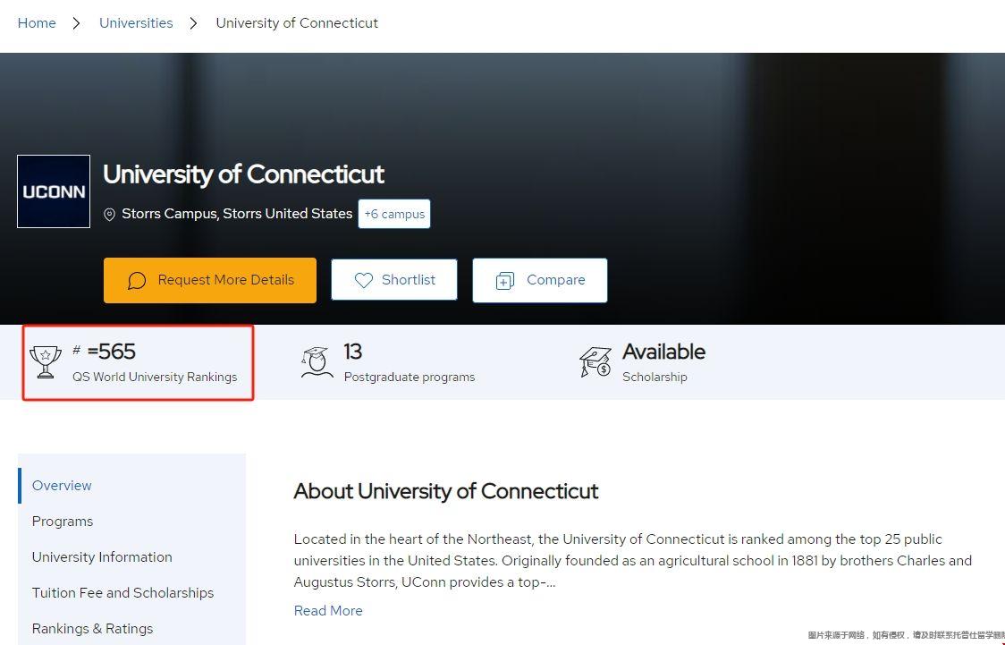Click the heart icon in Shortlist
This screenshot has width=1005, height=645.
[x=363, y=280]
